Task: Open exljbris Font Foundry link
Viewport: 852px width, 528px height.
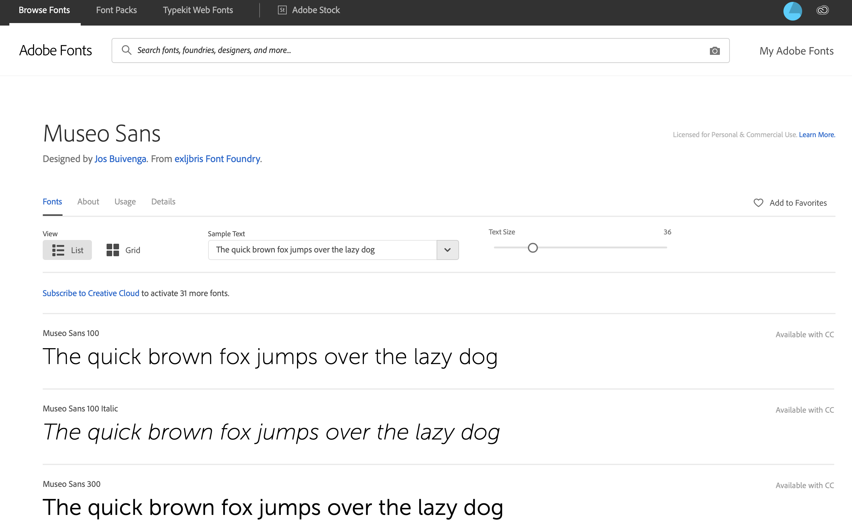Action: click(217, 159)
